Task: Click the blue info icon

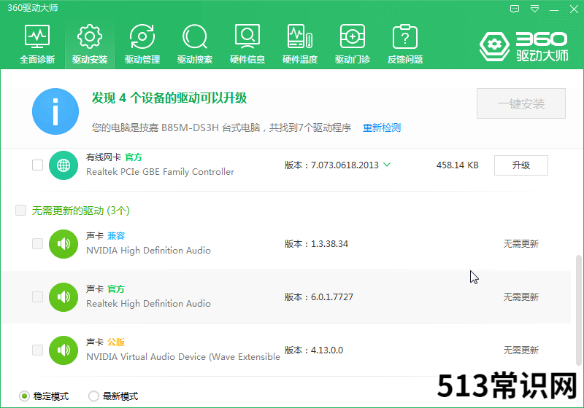Action: tap(55, 111)
